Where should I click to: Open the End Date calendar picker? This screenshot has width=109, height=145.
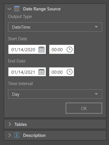(x=41, y=72)
